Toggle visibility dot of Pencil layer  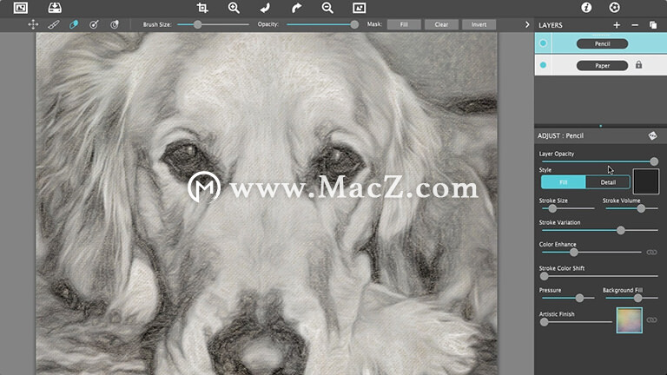543,43
